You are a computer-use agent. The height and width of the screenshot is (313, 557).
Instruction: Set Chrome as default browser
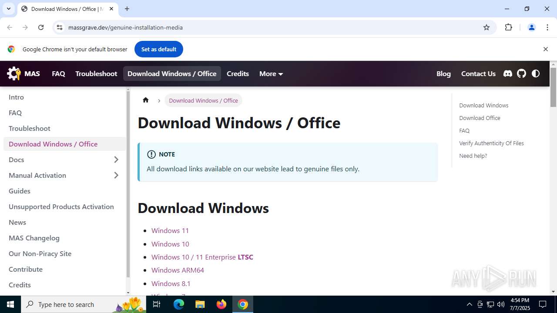point(159,49)
